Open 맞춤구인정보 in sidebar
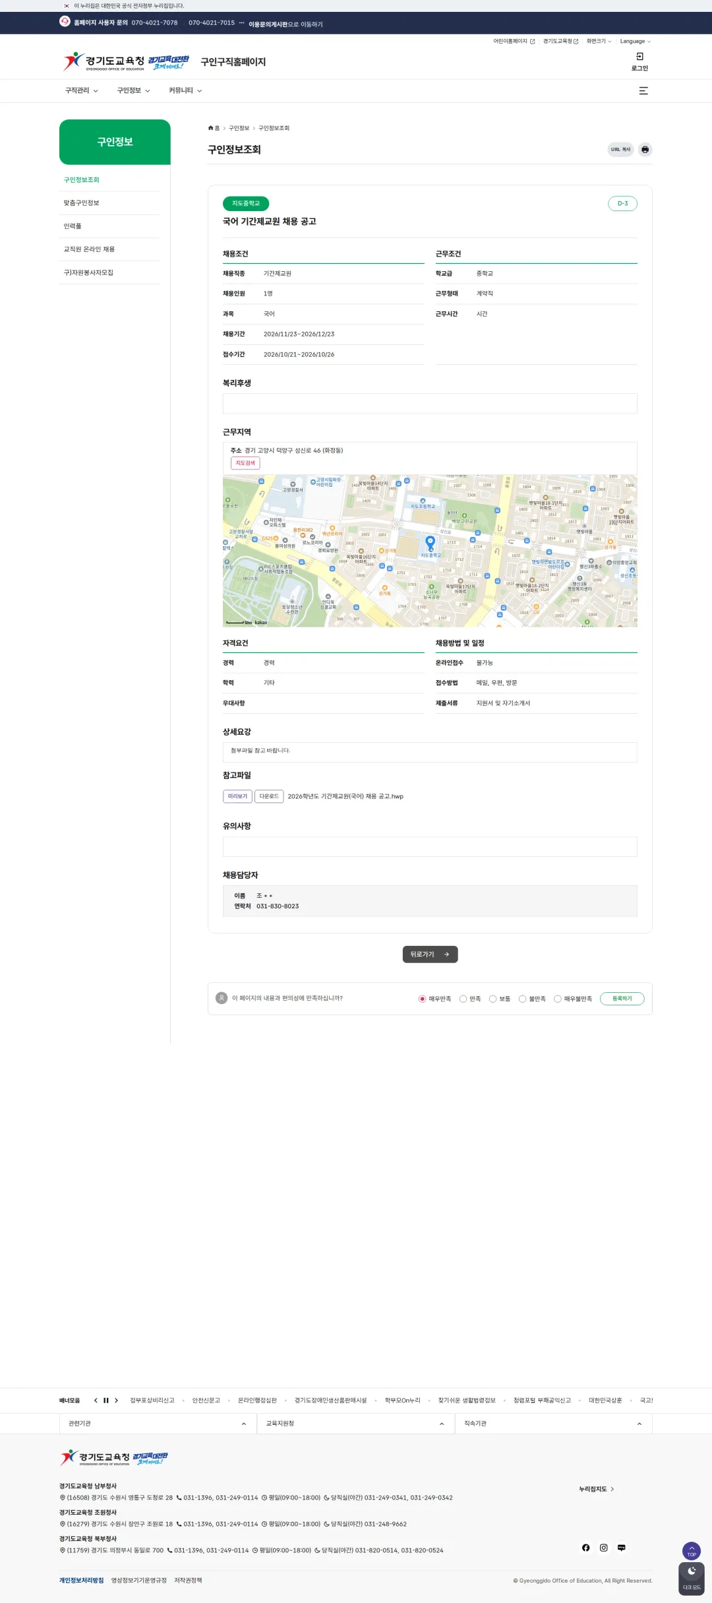This screenshot has width=712, height=1603. [x=82, y=203]
